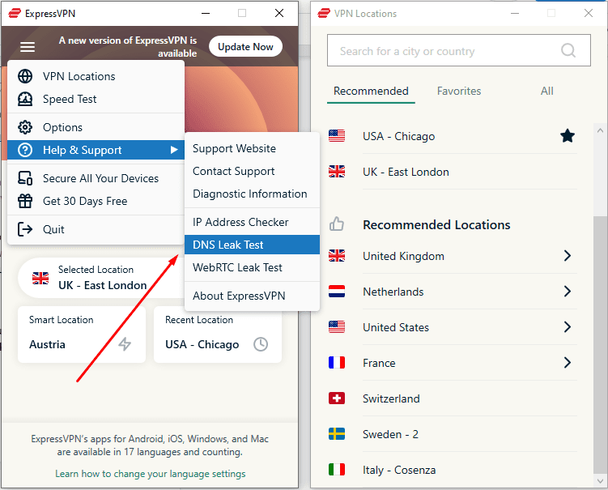Select Switzerland in location list

click(x=452, y=398)
